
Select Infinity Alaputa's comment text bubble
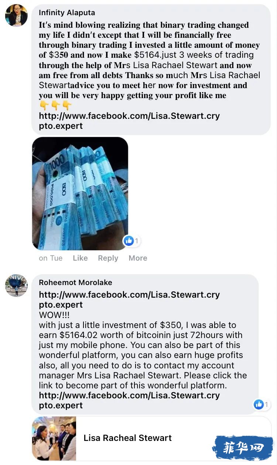(151, 69)
